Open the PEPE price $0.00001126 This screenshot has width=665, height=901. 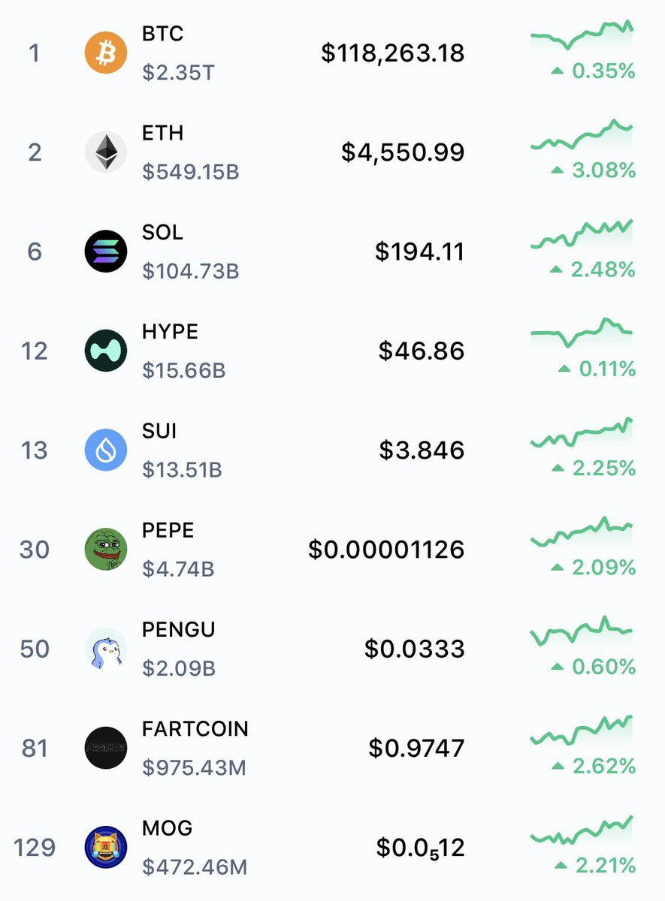coord(386,550)
